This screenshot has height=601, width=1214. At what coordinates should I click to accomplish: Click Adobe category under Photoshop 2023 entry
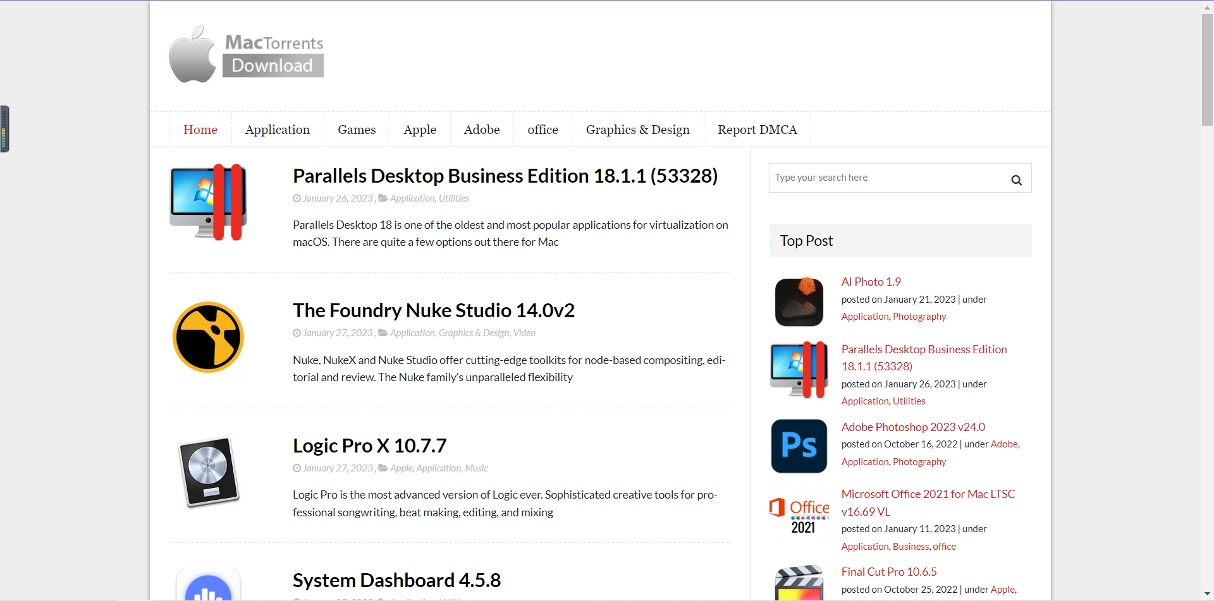pos(1004,444)
